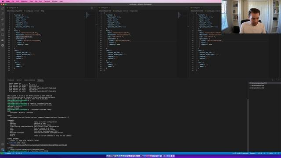Click the terminal panel vertical scrollbar
The image size is (281, 158).
tap(248, 126)
